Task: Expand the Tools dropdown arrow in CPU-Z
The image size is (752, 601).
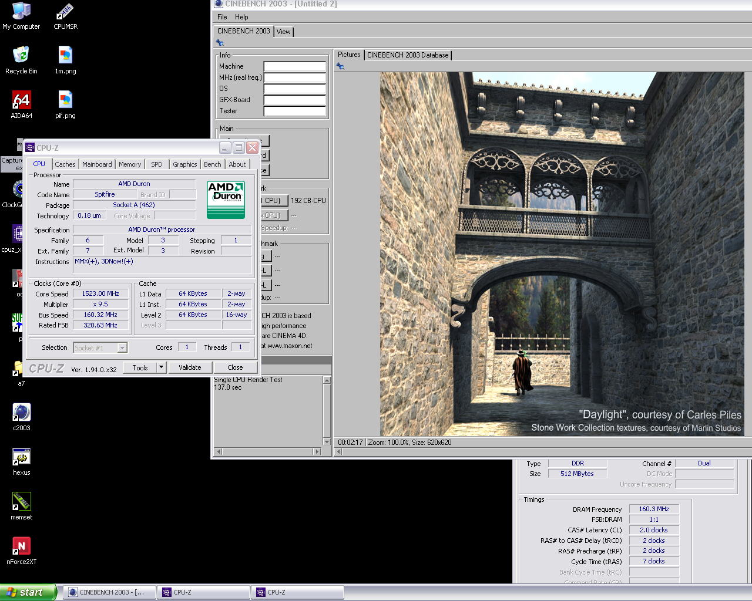Action: 161,367
